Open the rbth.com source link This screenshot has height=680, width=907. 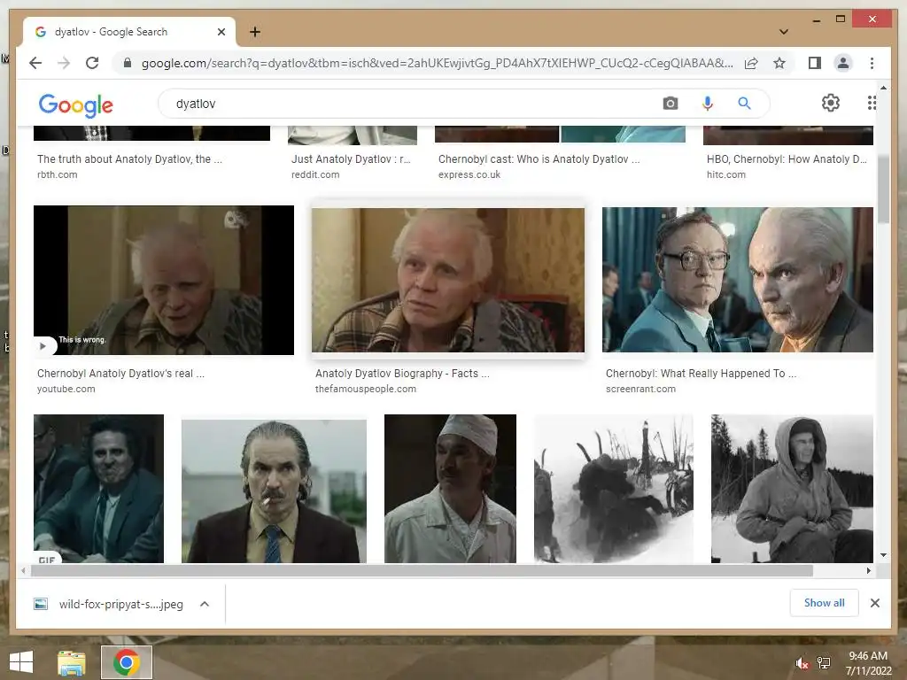[x=58, y=174]
